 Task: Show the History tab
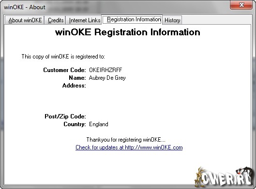tap(172, 20)
